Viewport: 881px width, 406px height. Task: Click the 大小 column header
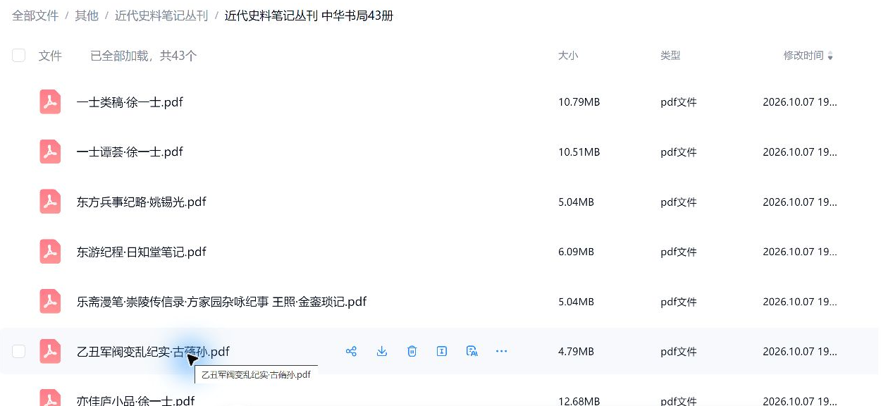[568, 56]
